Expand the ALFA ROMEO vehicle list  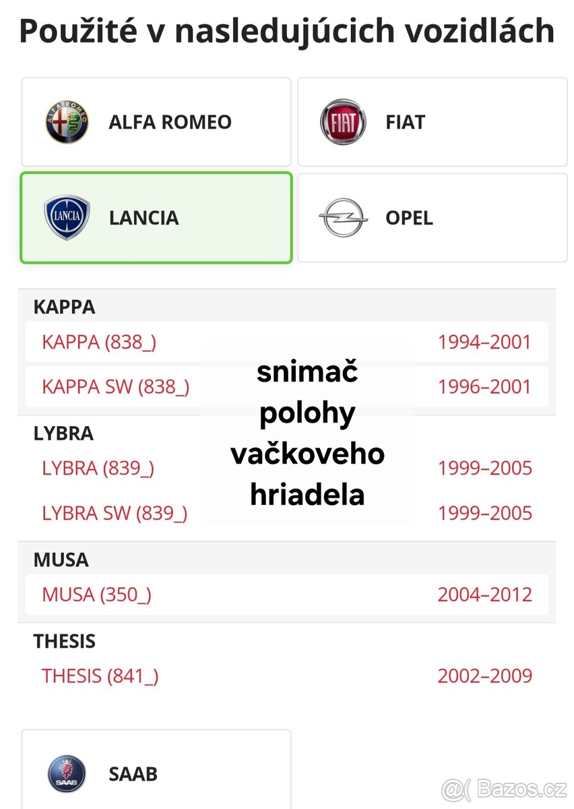click(x=155, y=122)
